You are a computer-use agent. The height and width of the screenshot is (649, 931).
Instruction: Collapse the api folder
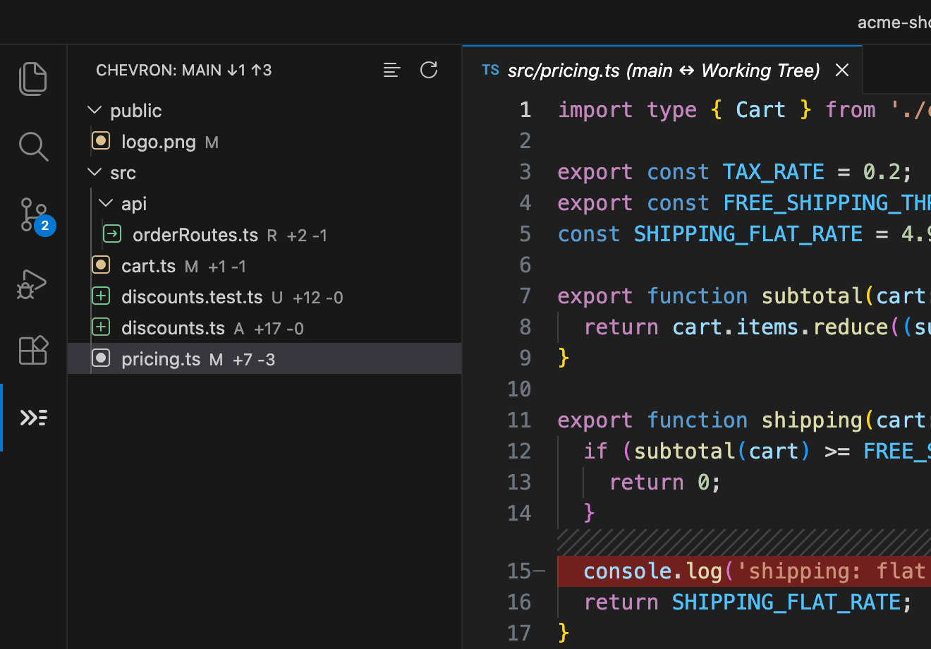106,203
